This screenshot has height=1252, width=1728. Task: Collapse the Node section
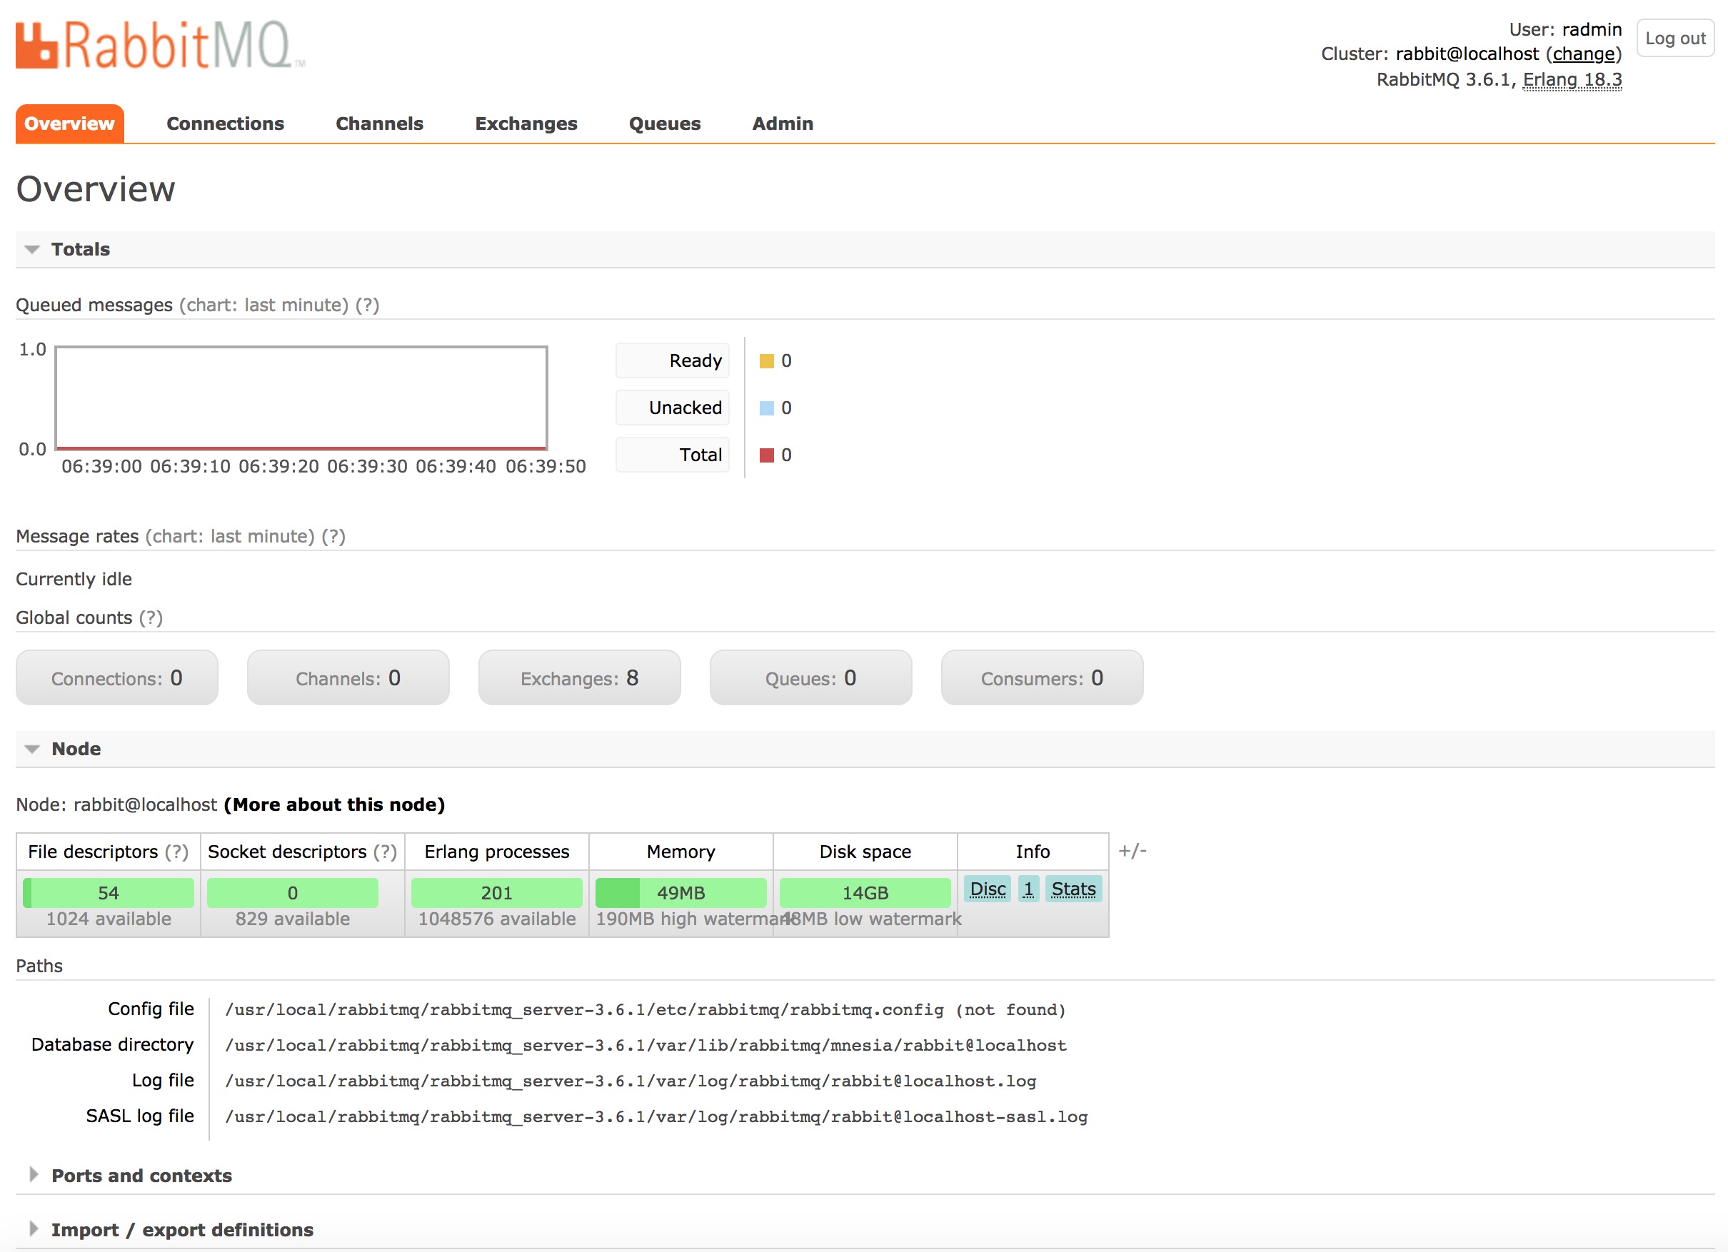76,749
